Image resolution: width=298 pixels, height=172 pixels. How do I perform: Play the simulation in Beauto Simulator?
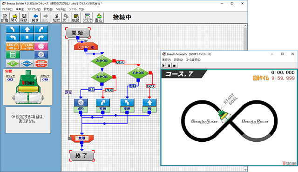click(x=163, y=66)
